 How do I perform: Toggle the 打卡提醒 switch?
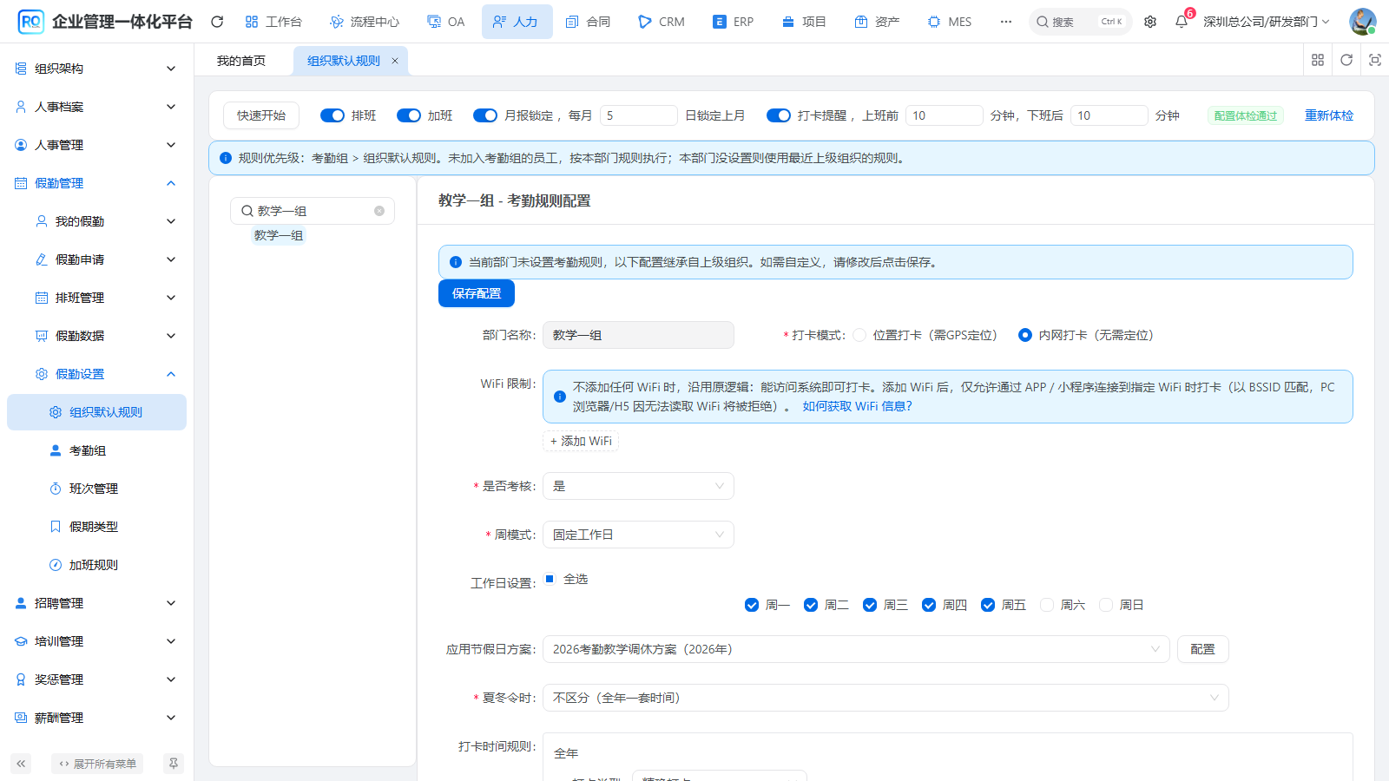click(x=779, y=115)
